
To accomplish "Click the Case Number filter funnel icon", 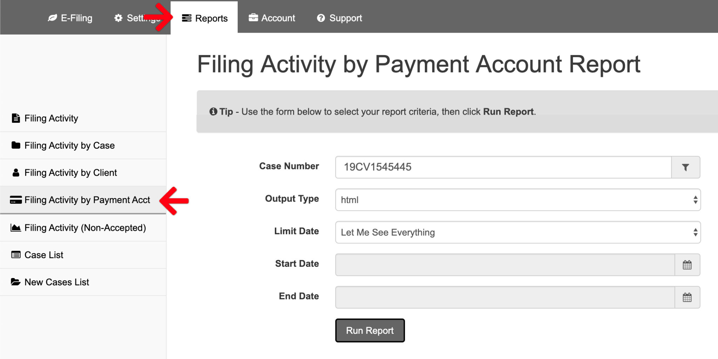I will coord(685,167).
